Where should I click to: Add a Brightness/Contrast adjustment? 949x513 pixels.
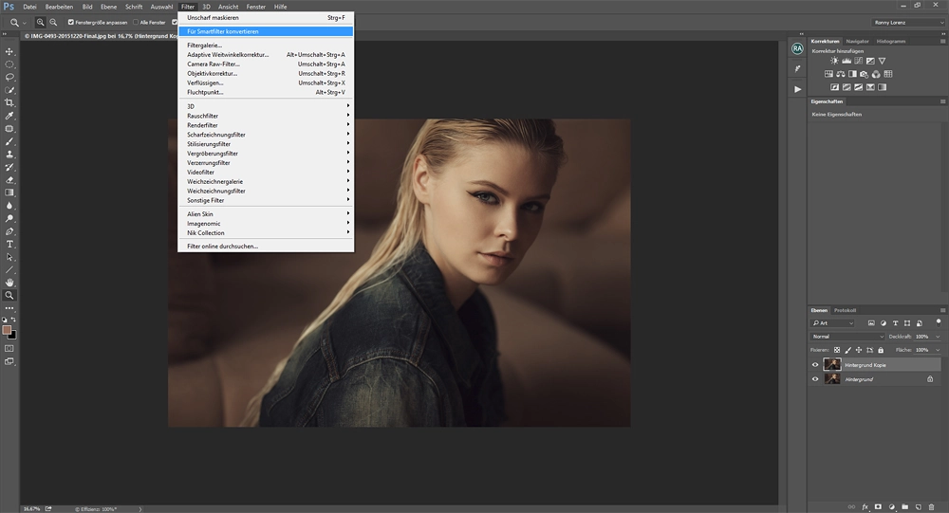point(834,61)
